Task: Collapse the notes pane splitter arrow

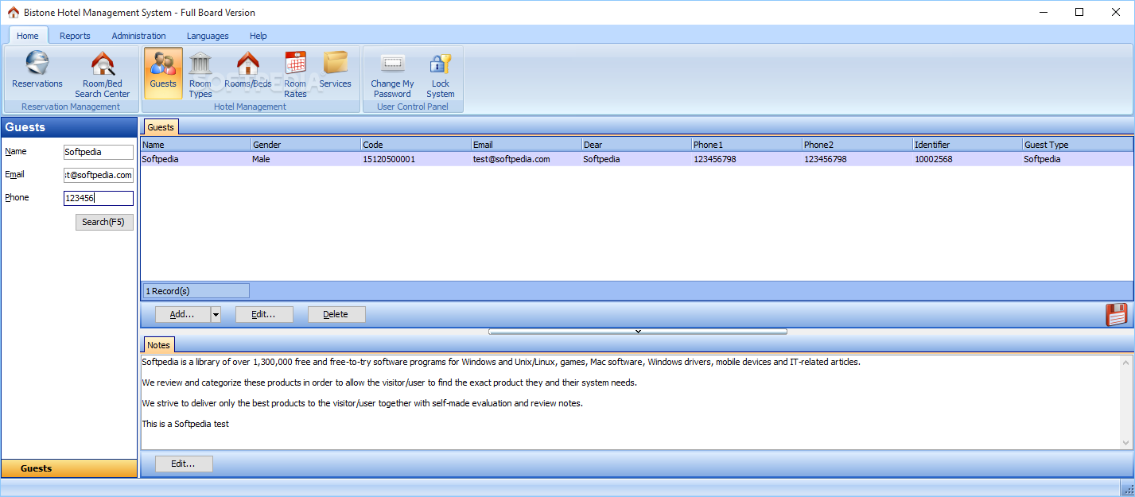Action: [638, 331]
